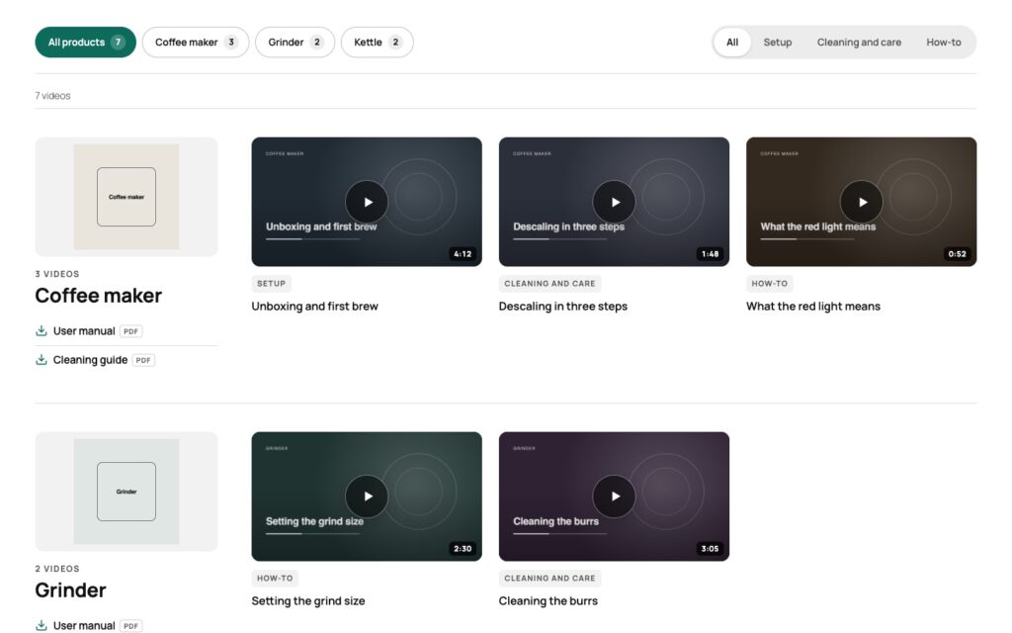The height and width of the screenshot is (633, 1012).
Task: Select the All products filter chip
Action: (85, 42)
